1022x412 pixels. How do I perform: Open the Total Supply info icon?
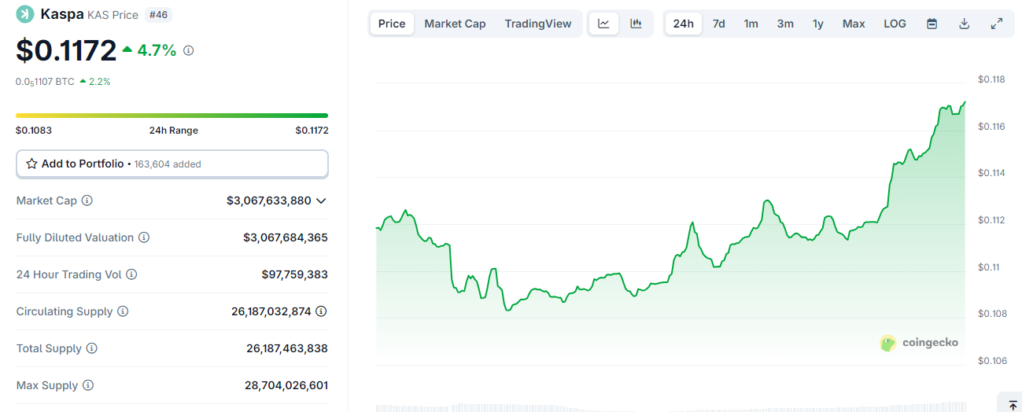tap(92, 348)
